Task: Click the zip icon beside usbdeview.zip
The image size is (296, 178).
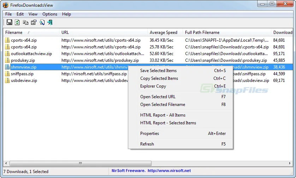Action: point(7,81)
